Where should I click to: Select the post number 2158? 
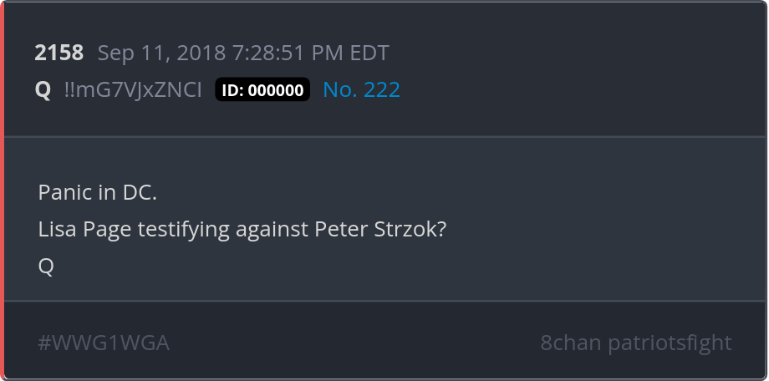[x=59, y=53]
